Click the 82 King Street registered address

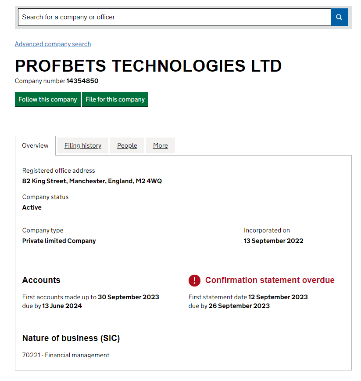point(92,181)
